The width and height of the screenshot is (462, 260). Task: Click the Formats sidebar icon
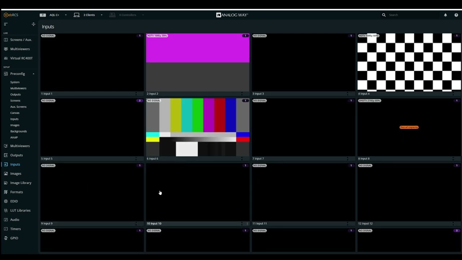pyautogui.click(x=6, y=192)
